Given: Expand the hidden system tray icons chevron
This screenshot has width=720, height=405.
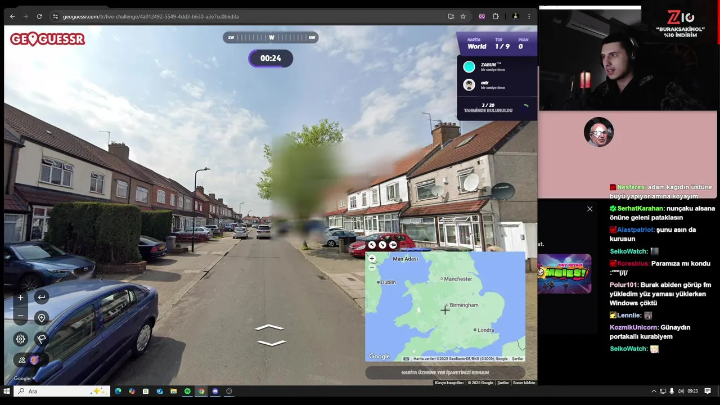Looking at the screenshot, I should [x=654, y=391].
